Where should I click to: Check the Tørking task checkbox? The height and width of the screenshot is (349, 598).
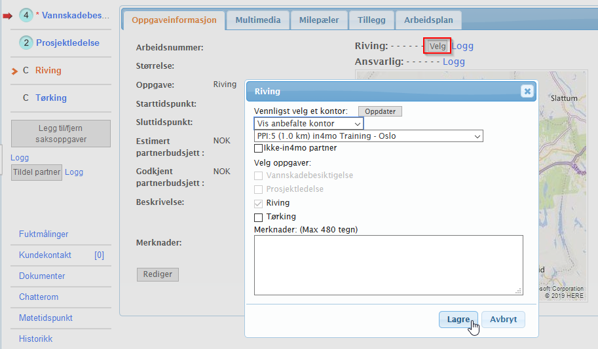tap(258, 217)
